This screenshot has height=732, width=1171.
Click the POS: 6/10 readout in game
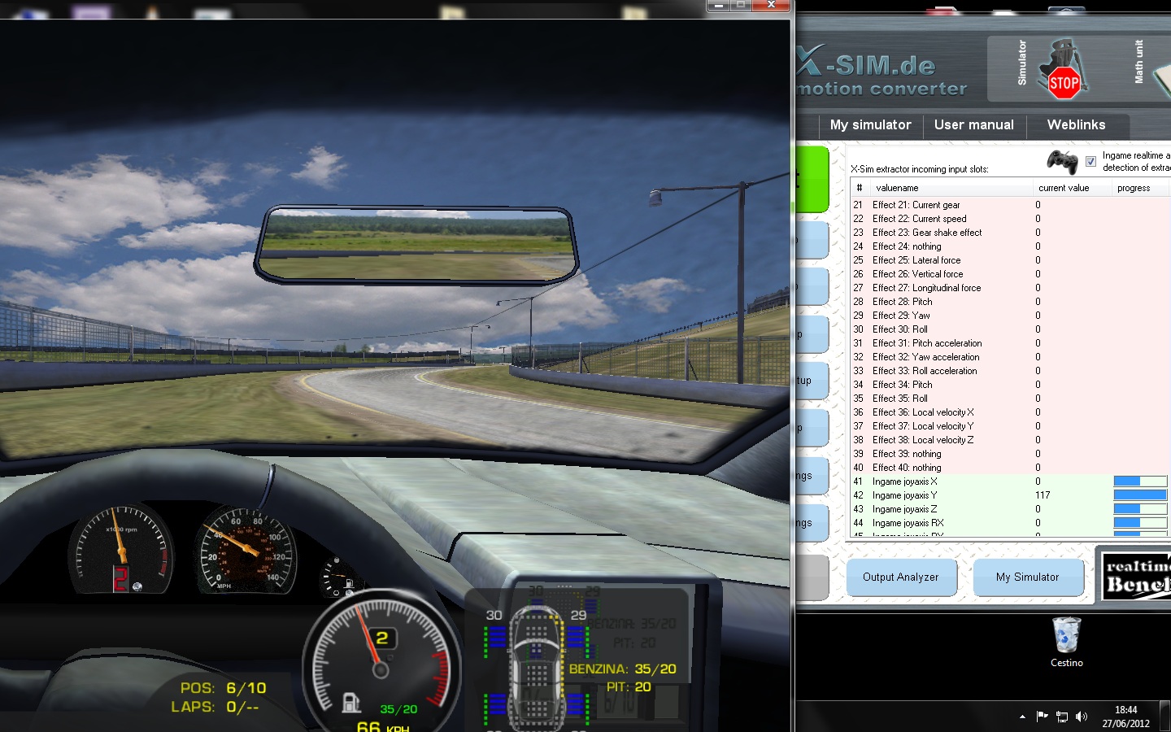point(223,688)
